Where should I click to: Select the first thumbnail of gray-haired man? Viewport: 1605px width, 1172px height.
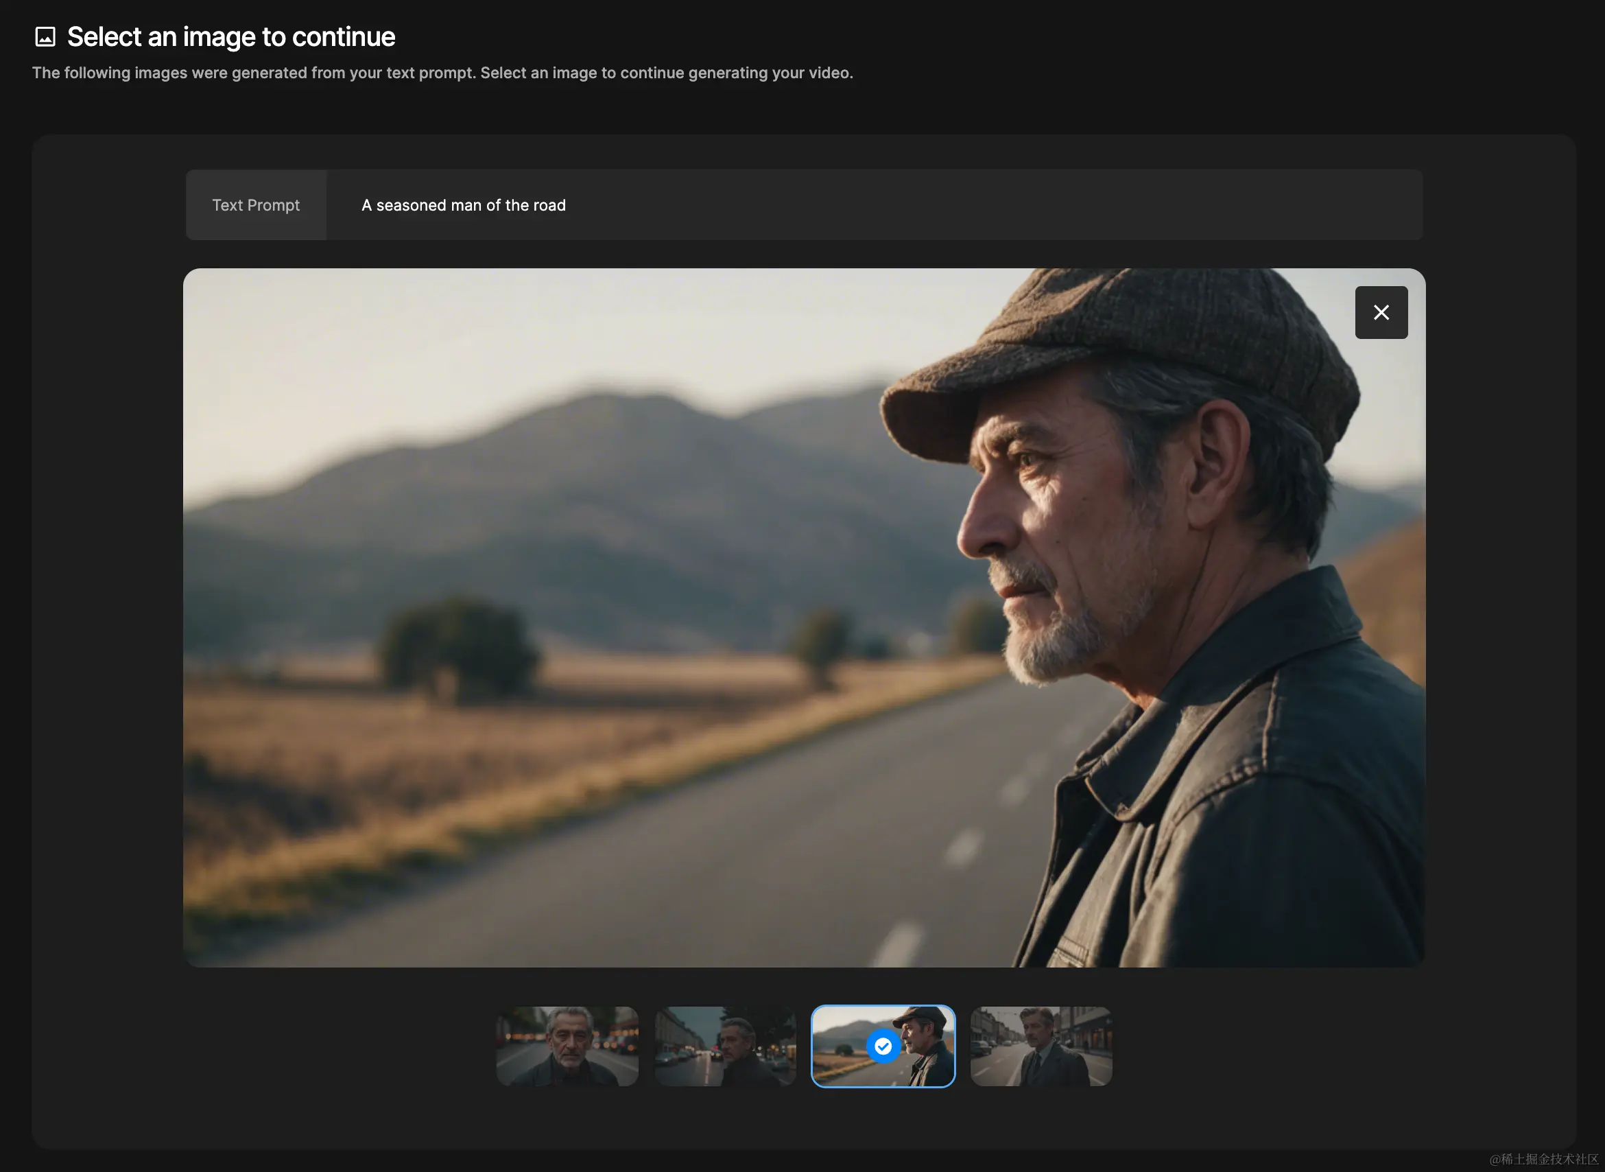click(x=567, y=1046)
